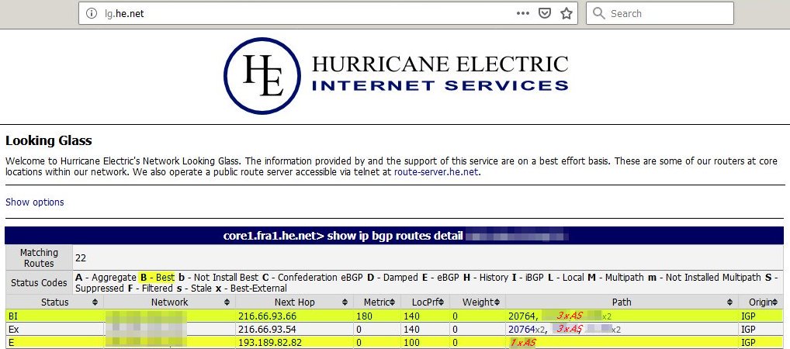Click the Status Codes label cell

[x=39, y=283]
